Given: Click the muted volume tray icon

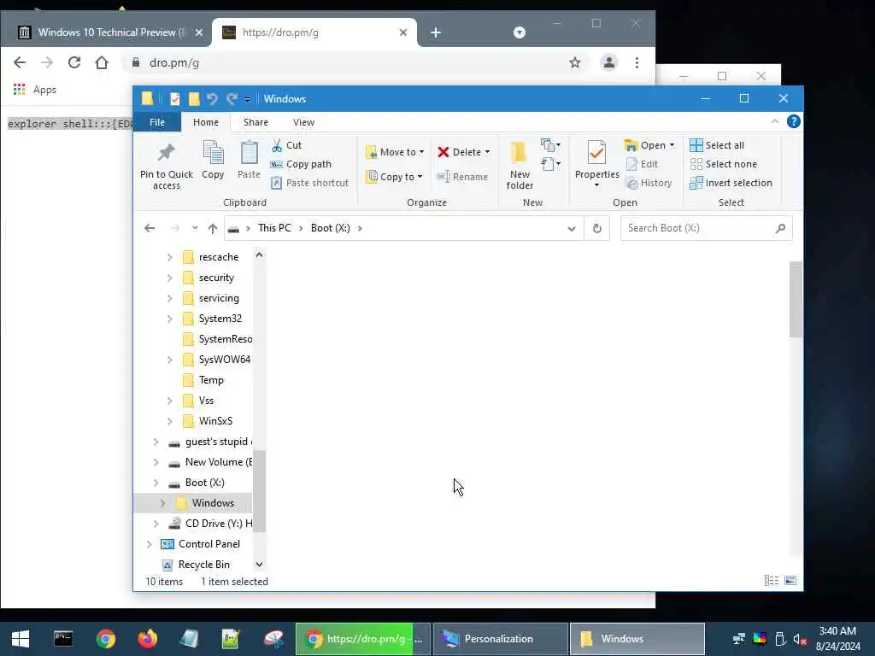Looking at the screenshot, I should tap(800, 639).
